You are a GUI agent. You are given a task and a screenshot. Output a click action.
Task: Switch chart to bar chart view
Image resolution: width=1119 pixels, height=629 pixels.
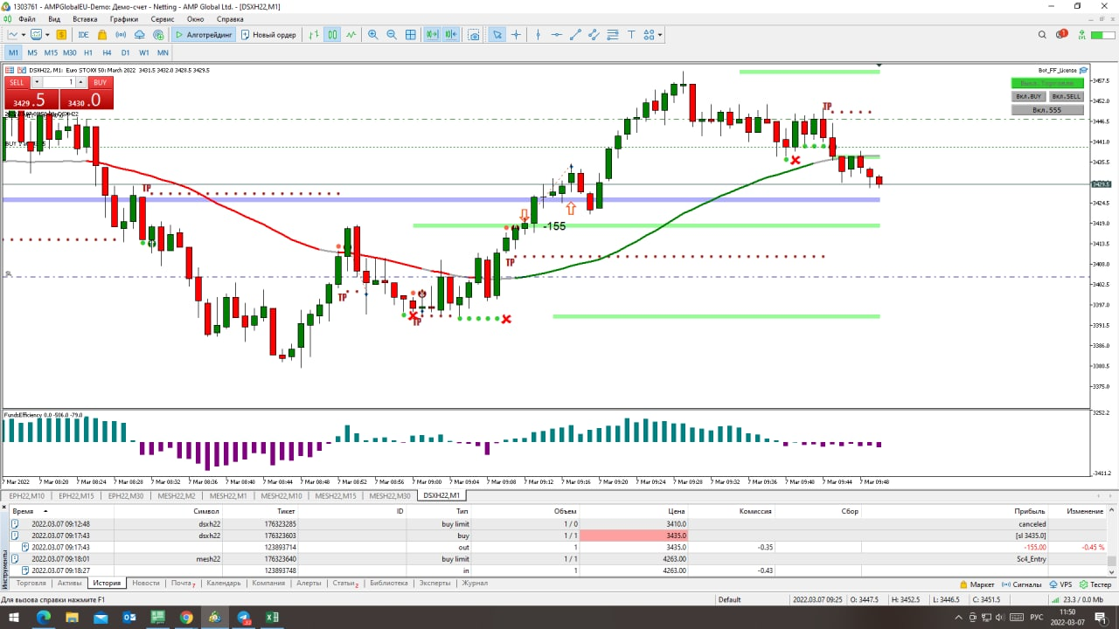(x=315, y=35)
